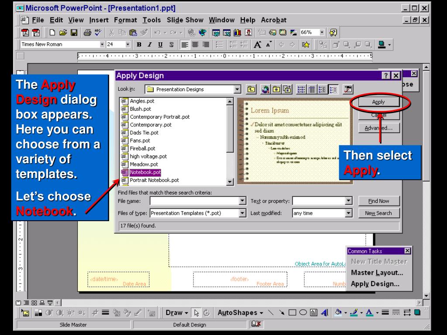The height and width of the screenshot is (335, 447).
Task: Open the Look in dropdown
Action: click(237, 89)
